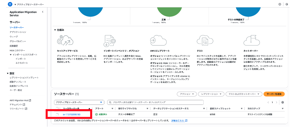
Task: Tick the select-all header checkbox
Action: (57, 109)
